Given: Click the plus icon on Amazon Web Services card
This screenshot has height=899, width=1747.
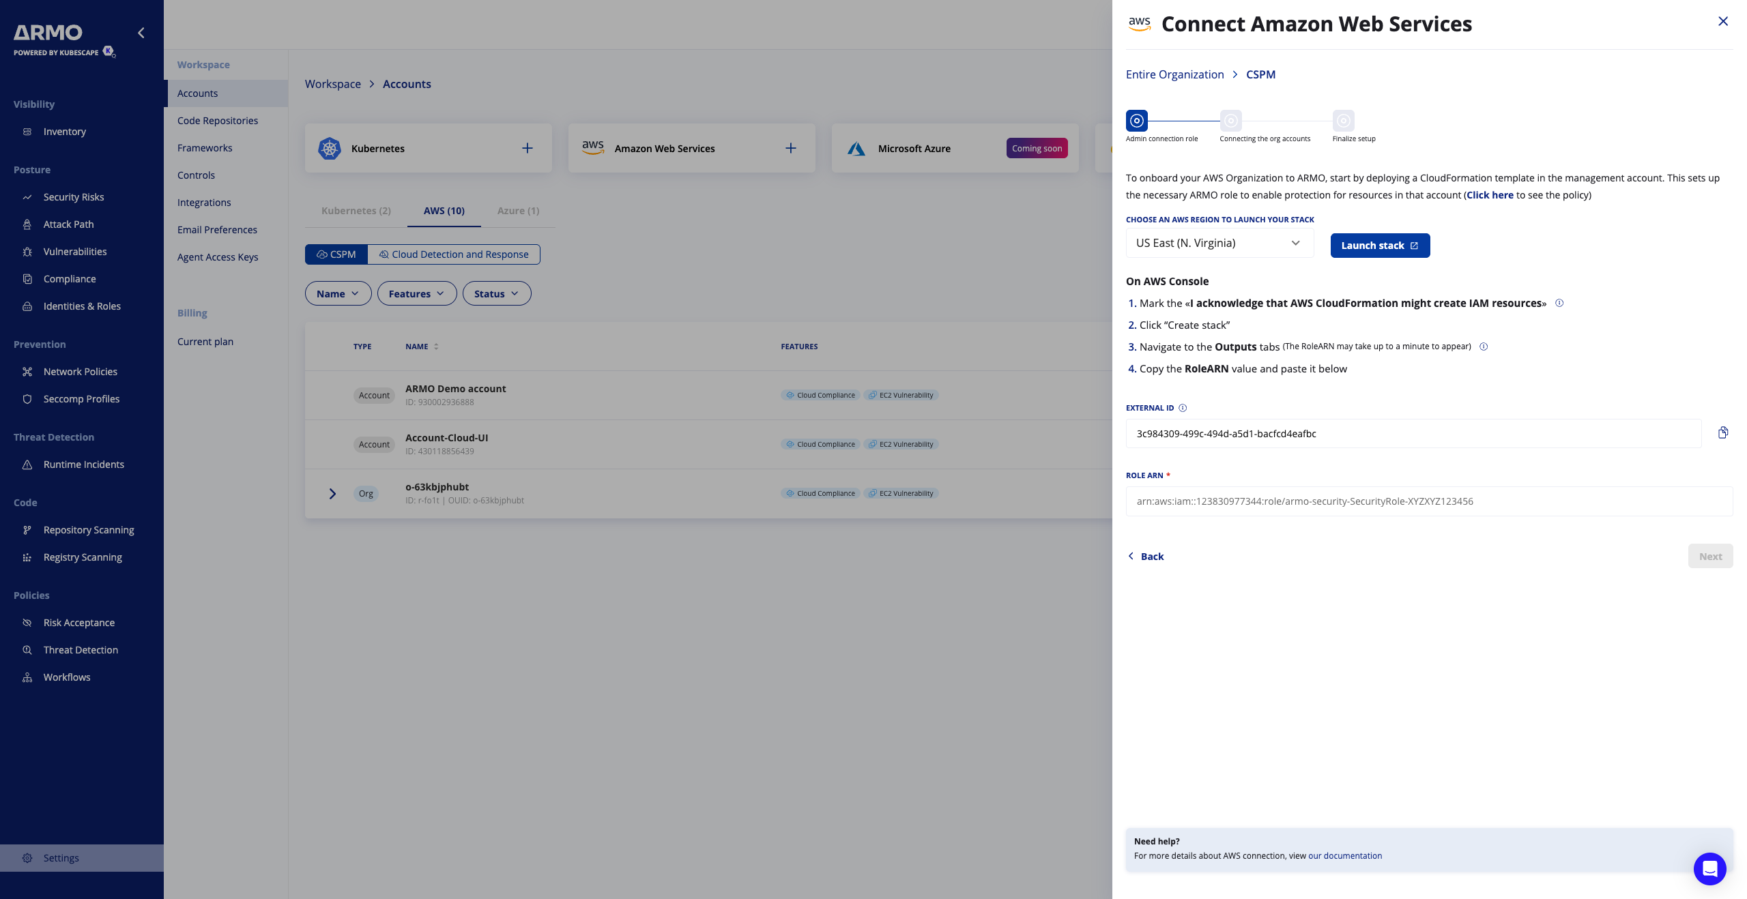Looking at the screenshot, I should click(791, 148).
